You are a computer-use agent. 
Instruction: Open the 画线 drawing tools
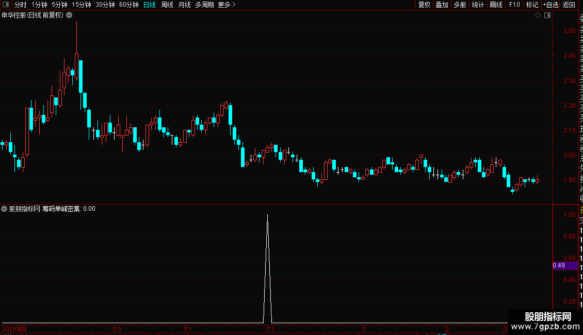[x=496, y=5]
